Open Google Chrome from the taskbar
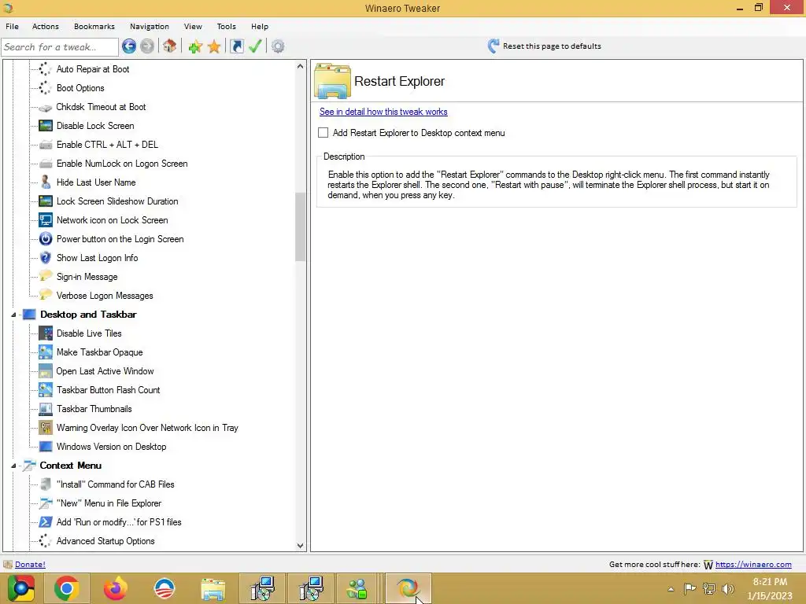 (x=66, y=588)
